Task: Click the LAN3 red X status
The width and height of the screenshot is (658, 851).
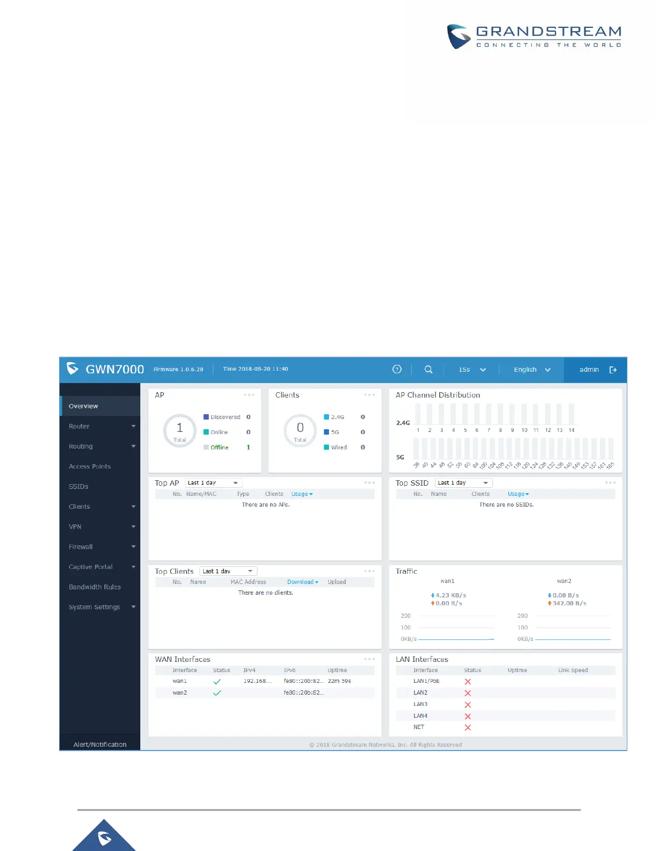Action: (x=468, y=705)
